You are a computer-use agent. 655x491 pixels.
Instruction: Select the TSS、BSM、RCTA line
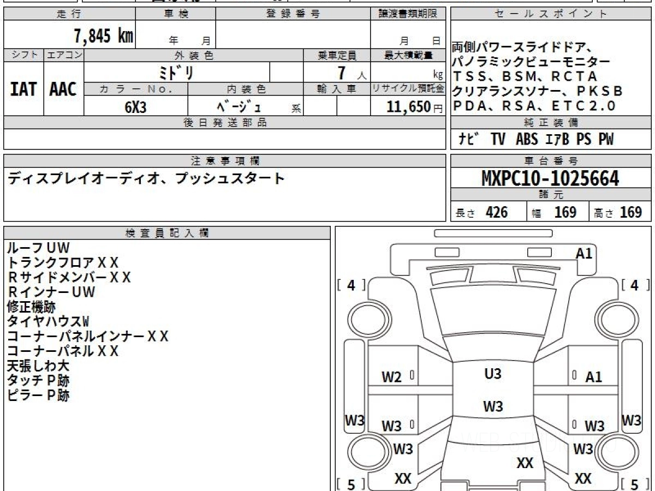coord(525,76)
